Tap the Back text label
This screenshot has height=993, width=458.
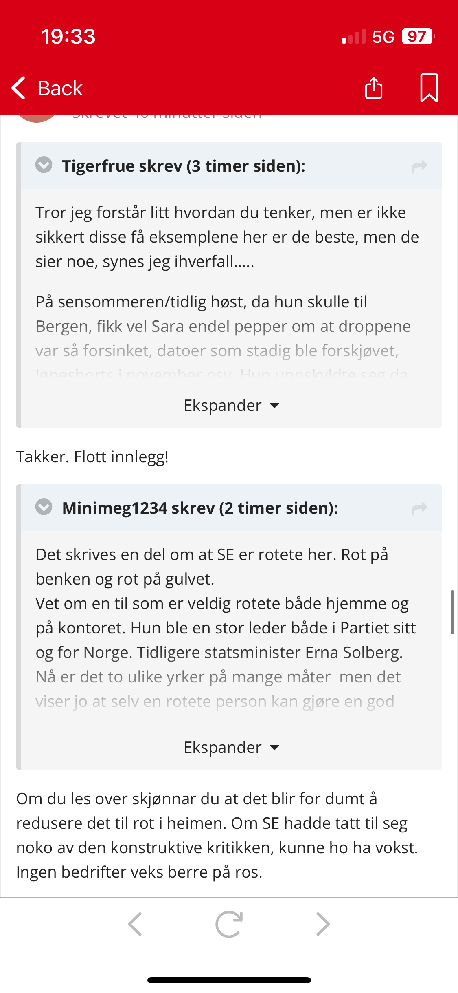click(60, 88)
